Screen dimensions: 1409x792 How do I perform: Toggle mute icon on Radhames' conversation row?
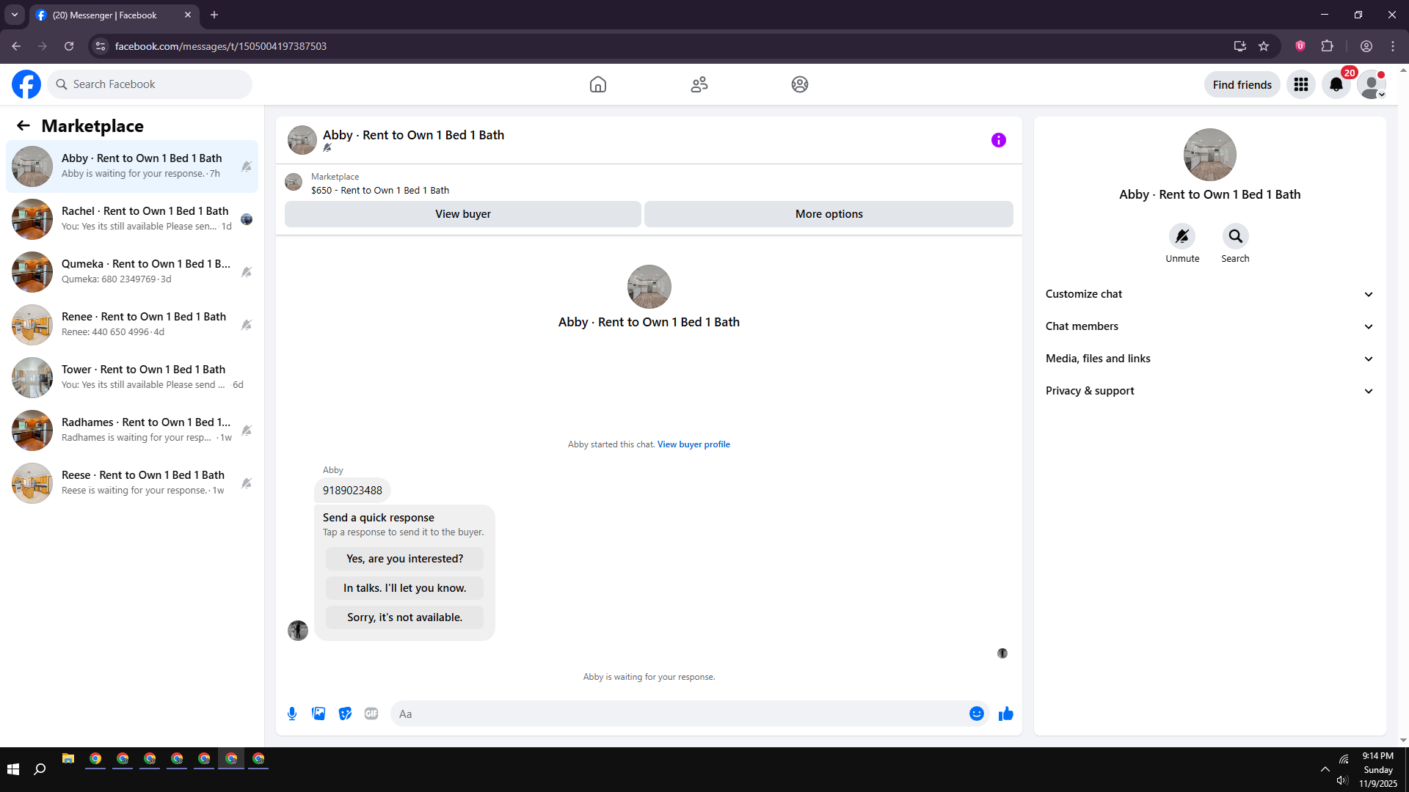[247, 430]
